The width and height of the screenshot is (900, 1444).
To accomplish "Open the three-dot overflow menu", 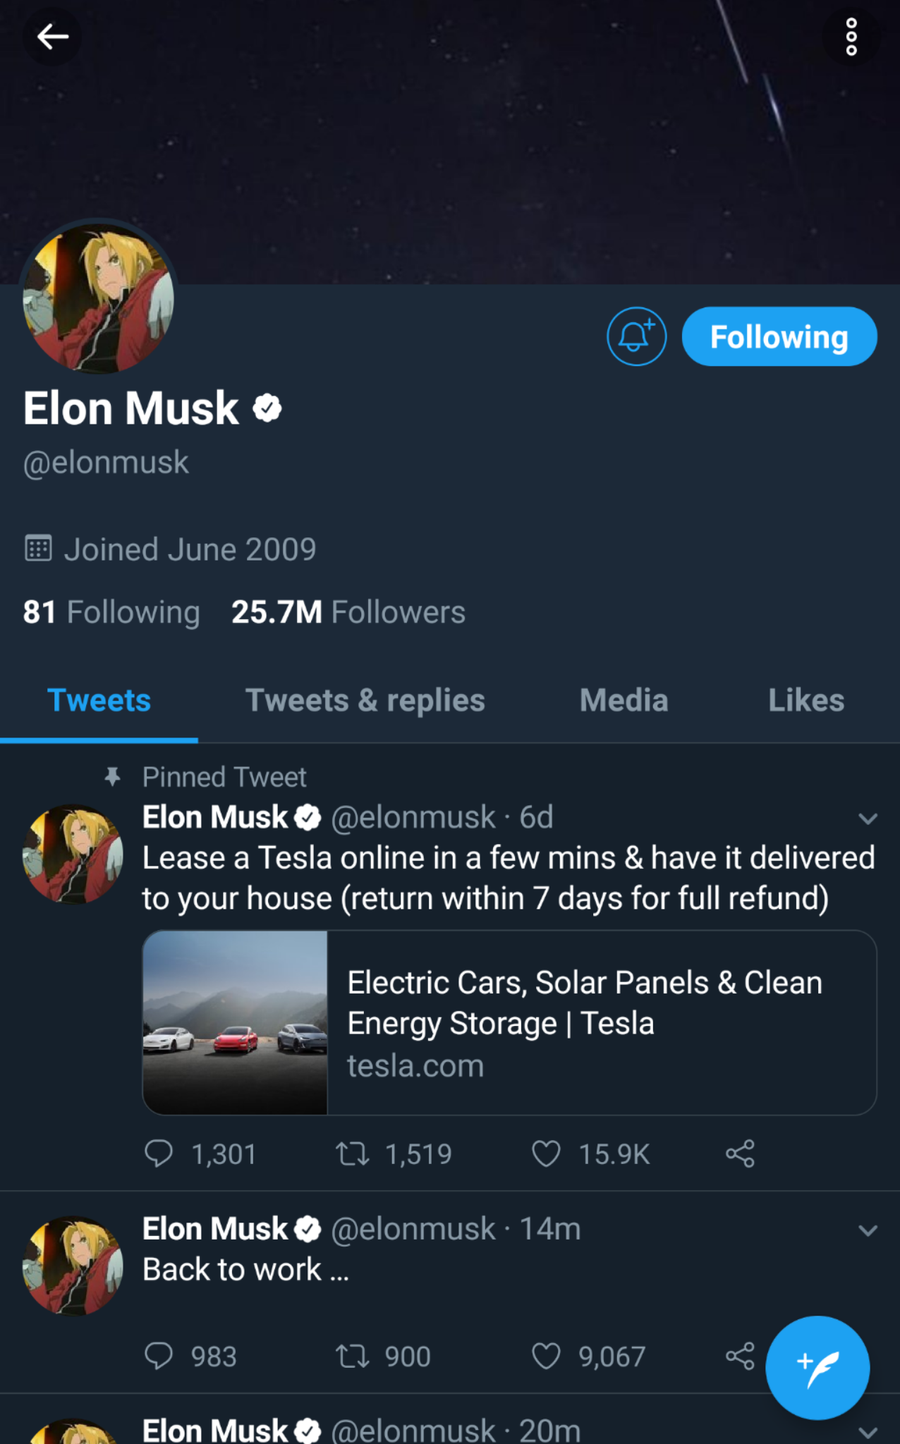I will click(x=851, y=37).
